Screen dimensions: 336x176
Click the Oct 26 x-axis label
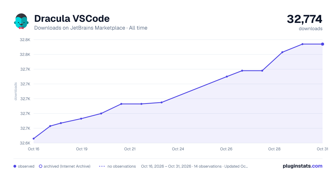click(226, 149)
